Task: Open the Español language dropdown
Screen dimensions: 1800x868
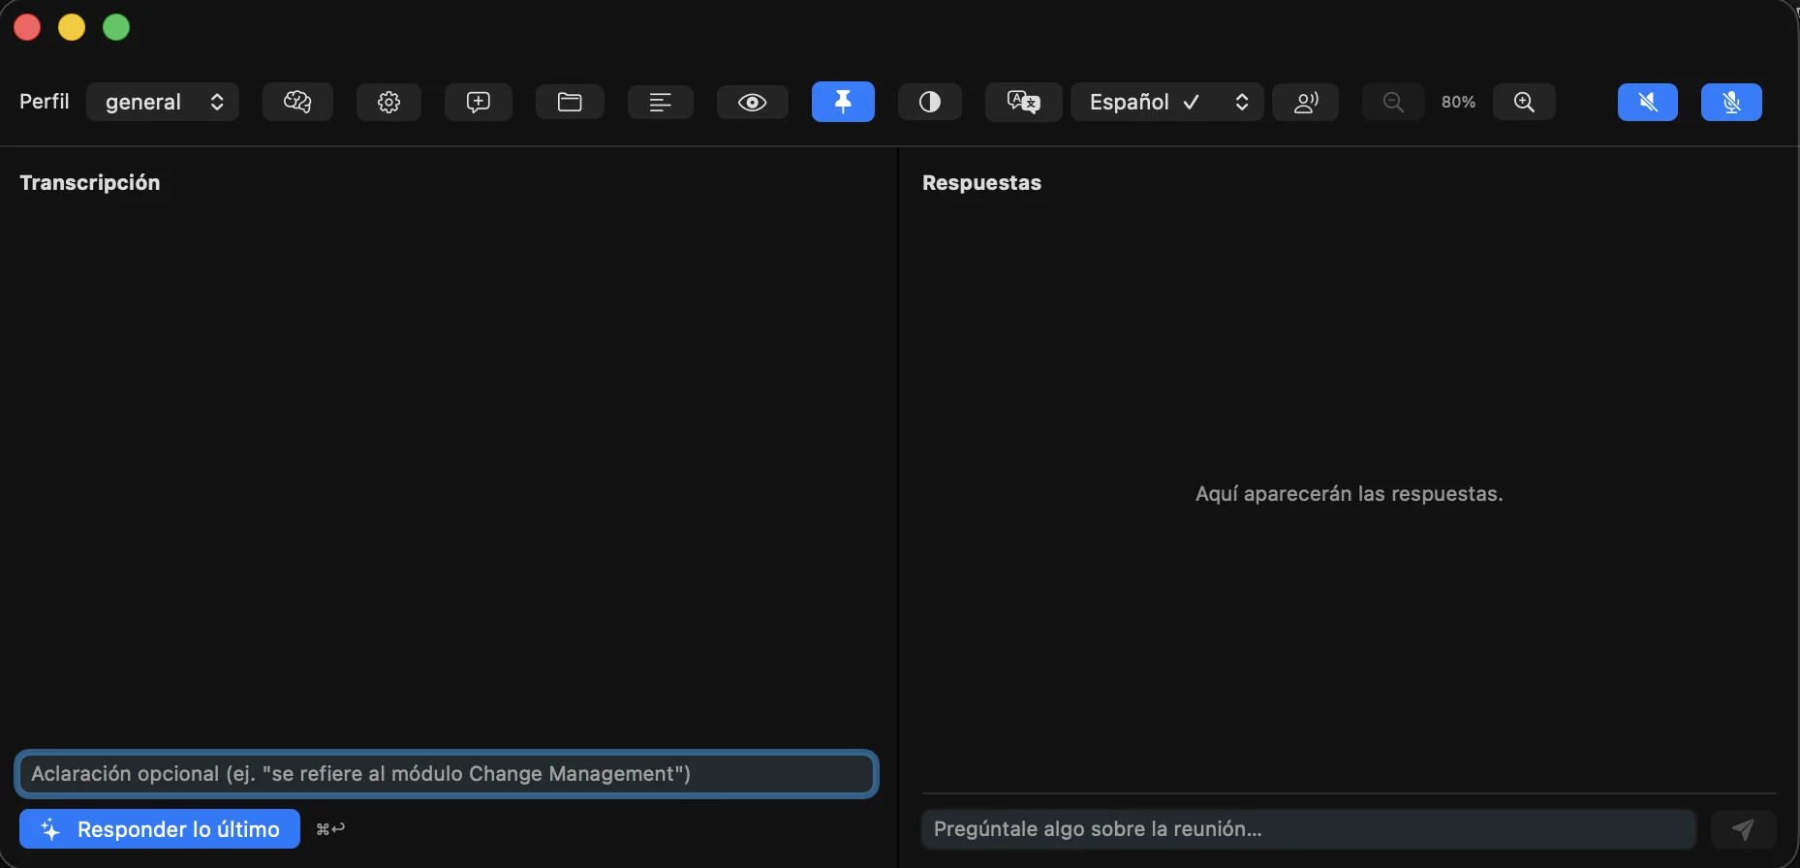Action: coord(1167,102)
